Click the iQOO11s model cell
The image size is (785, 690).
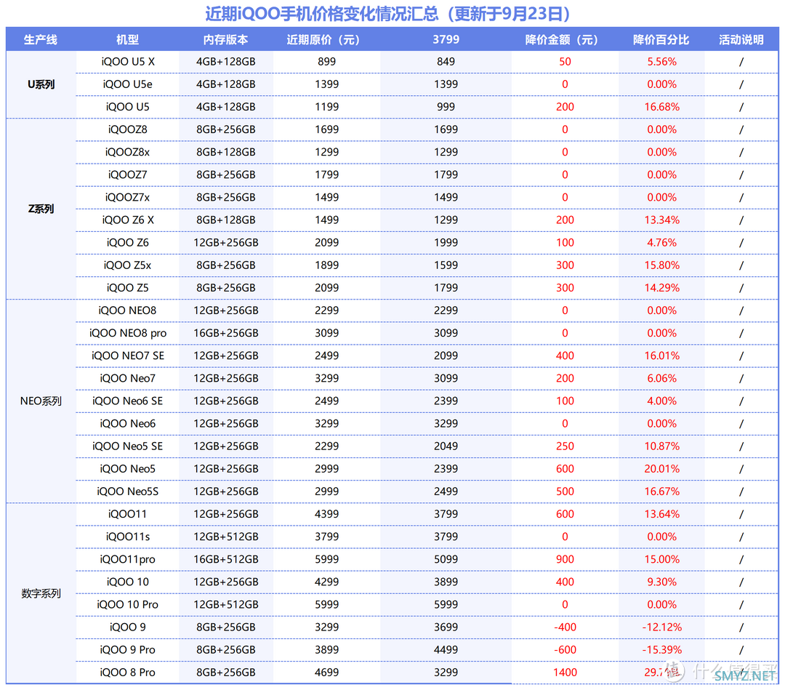127,537
